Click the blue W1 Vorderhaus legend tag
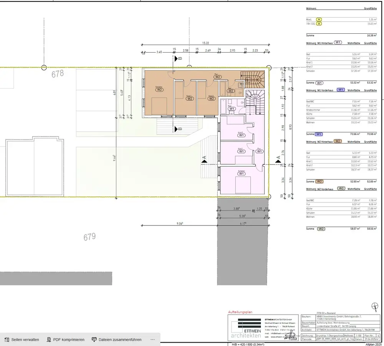This screenshot has width=384, height=346. 341,90
